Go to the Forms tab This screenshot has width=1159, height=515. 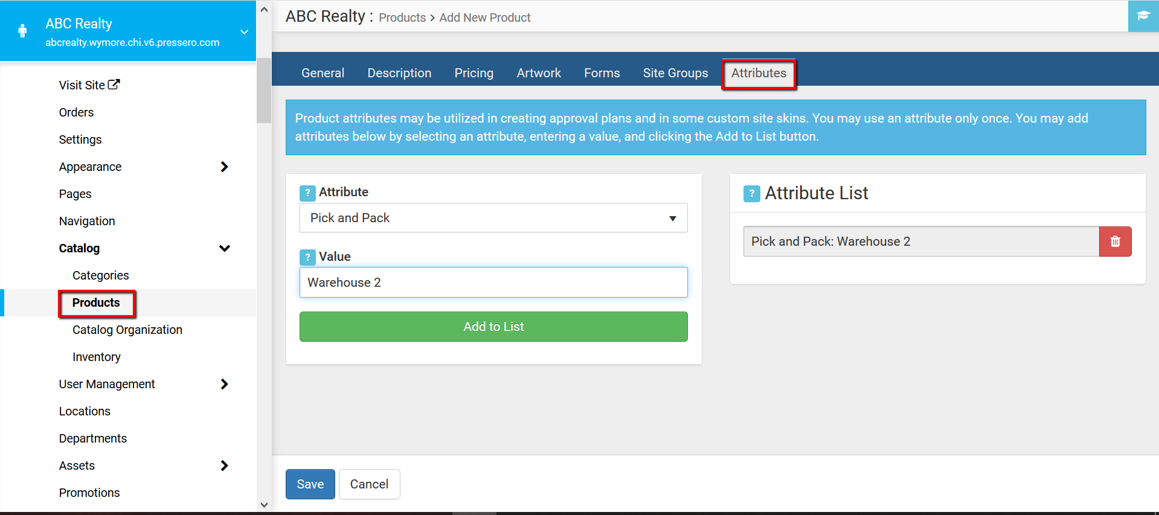(602, 73)
